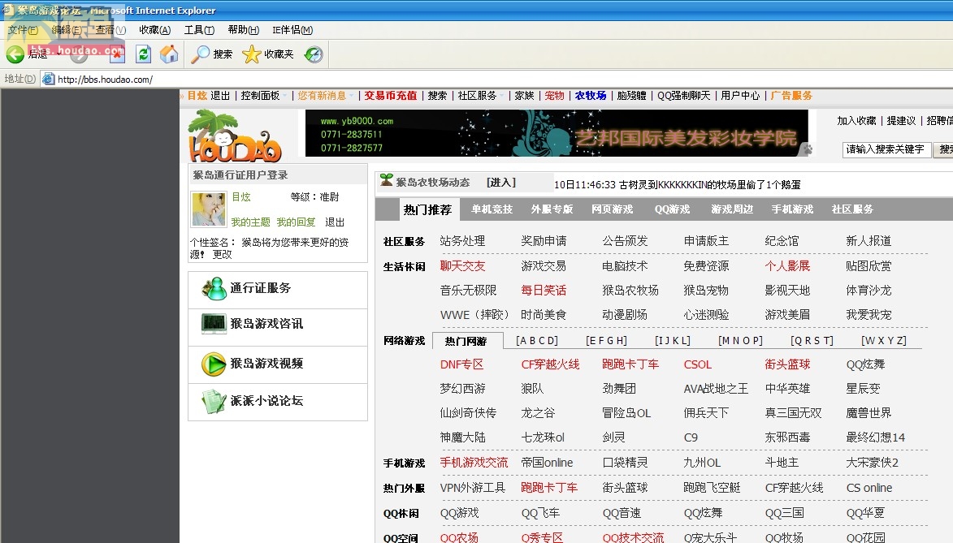The width and height of the screenshot is (953, 543).
Task: Open the 魔兽世界 forum
Action: click(869, 413)
